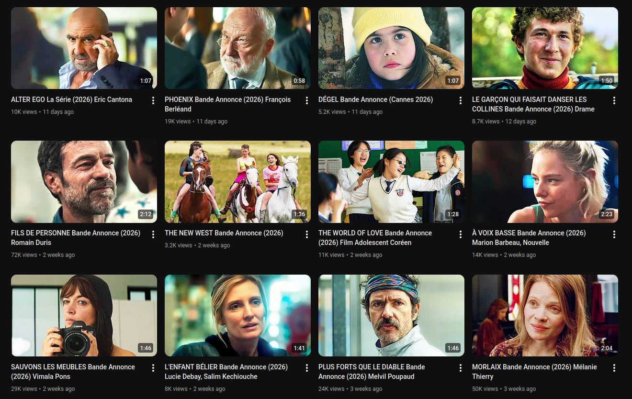The width and height of the screenshot is (632, 399).
Task: Click the "14K views • 2 weeks ago" text
Action: pyautogui.click(x=504, y=255)
